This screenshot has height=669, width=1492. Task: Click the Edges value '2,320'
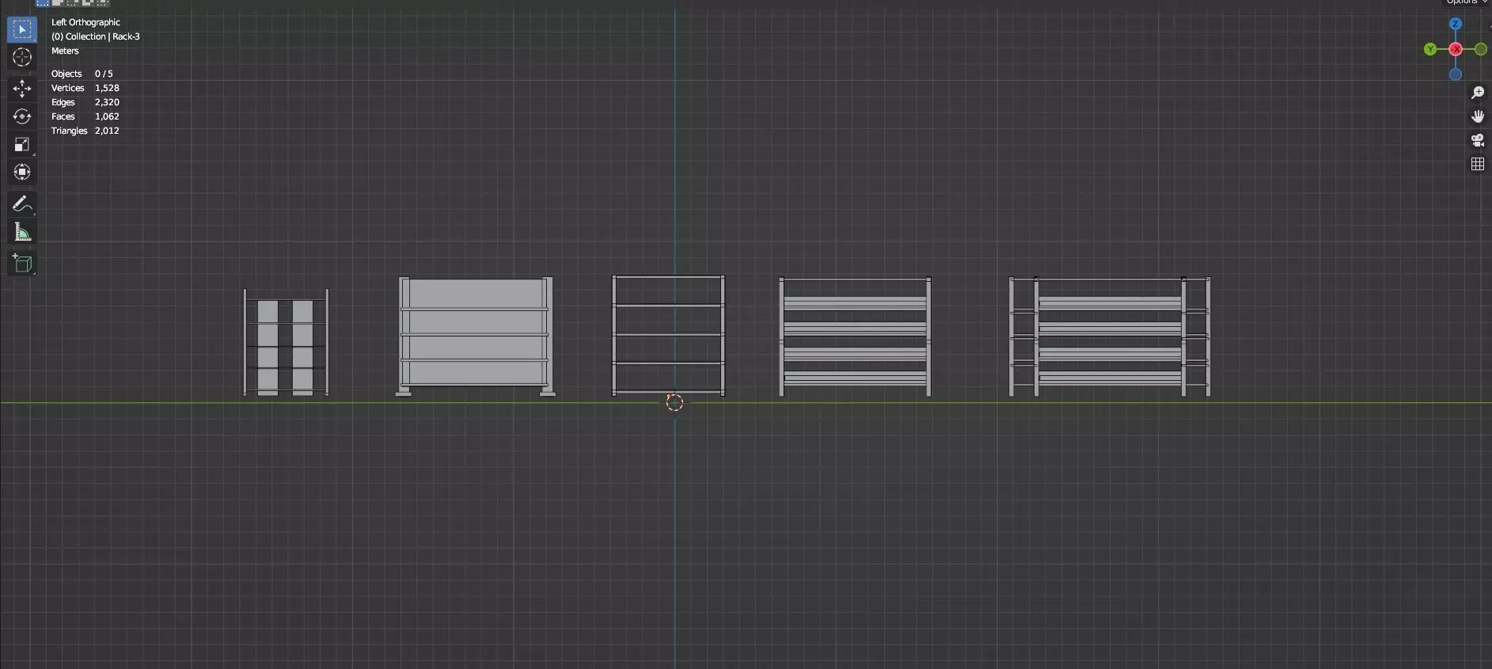(x=107, y=102)
